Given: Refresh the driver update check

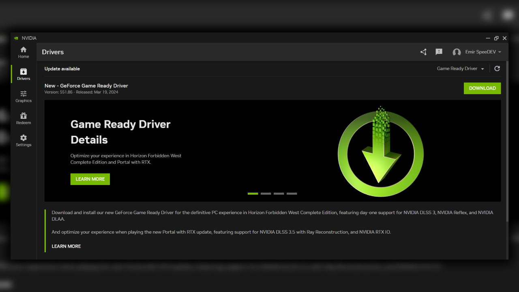Looking at the screenshot, I should tap(497, 69).
